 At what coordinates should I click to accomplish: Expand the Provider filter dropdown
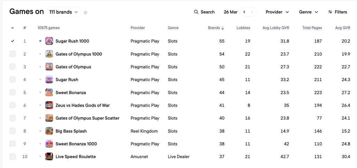277,12
